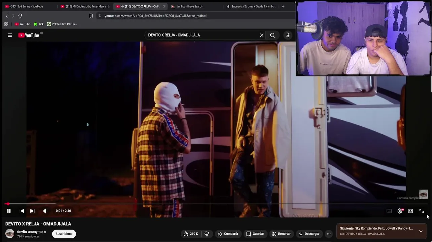Open player settings gear
Viewport: 432px width, 242px height.
[400, 211]
